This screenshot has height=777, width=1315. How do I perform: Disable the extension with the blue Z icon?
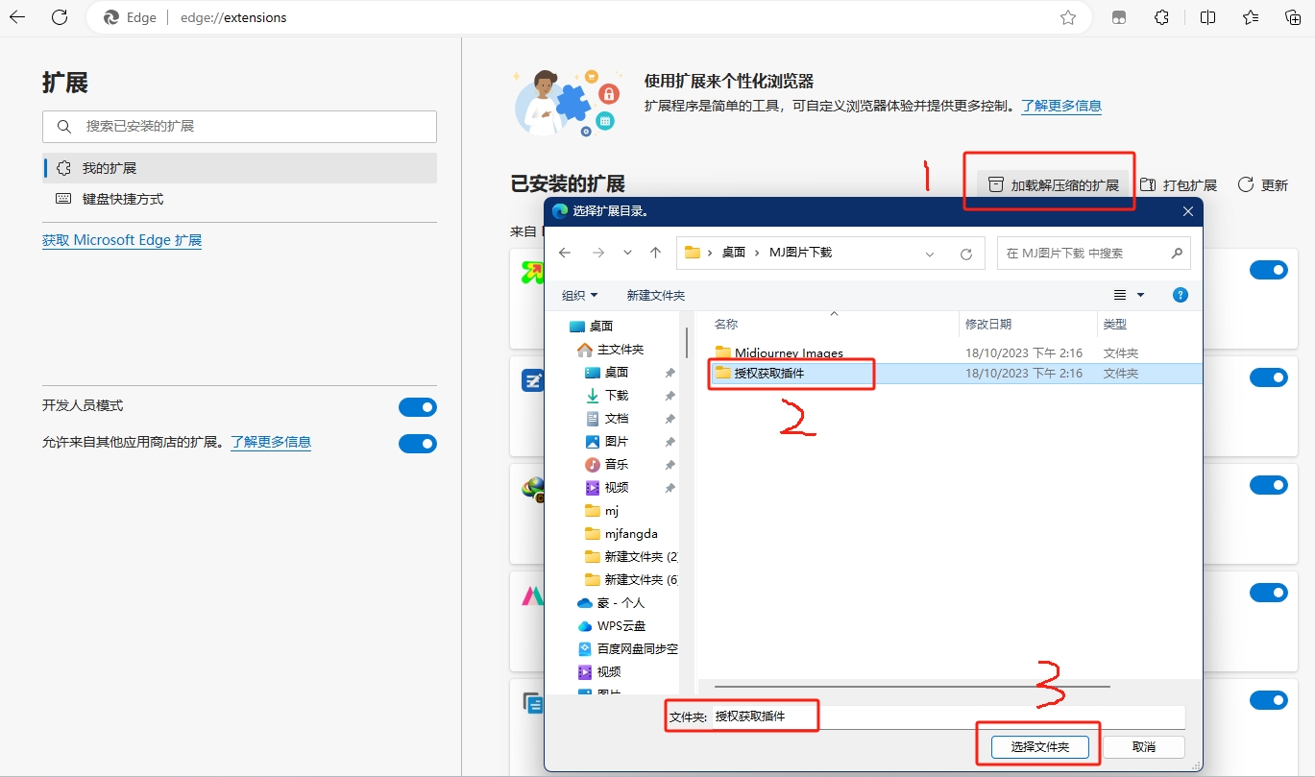click(1268, 377)
